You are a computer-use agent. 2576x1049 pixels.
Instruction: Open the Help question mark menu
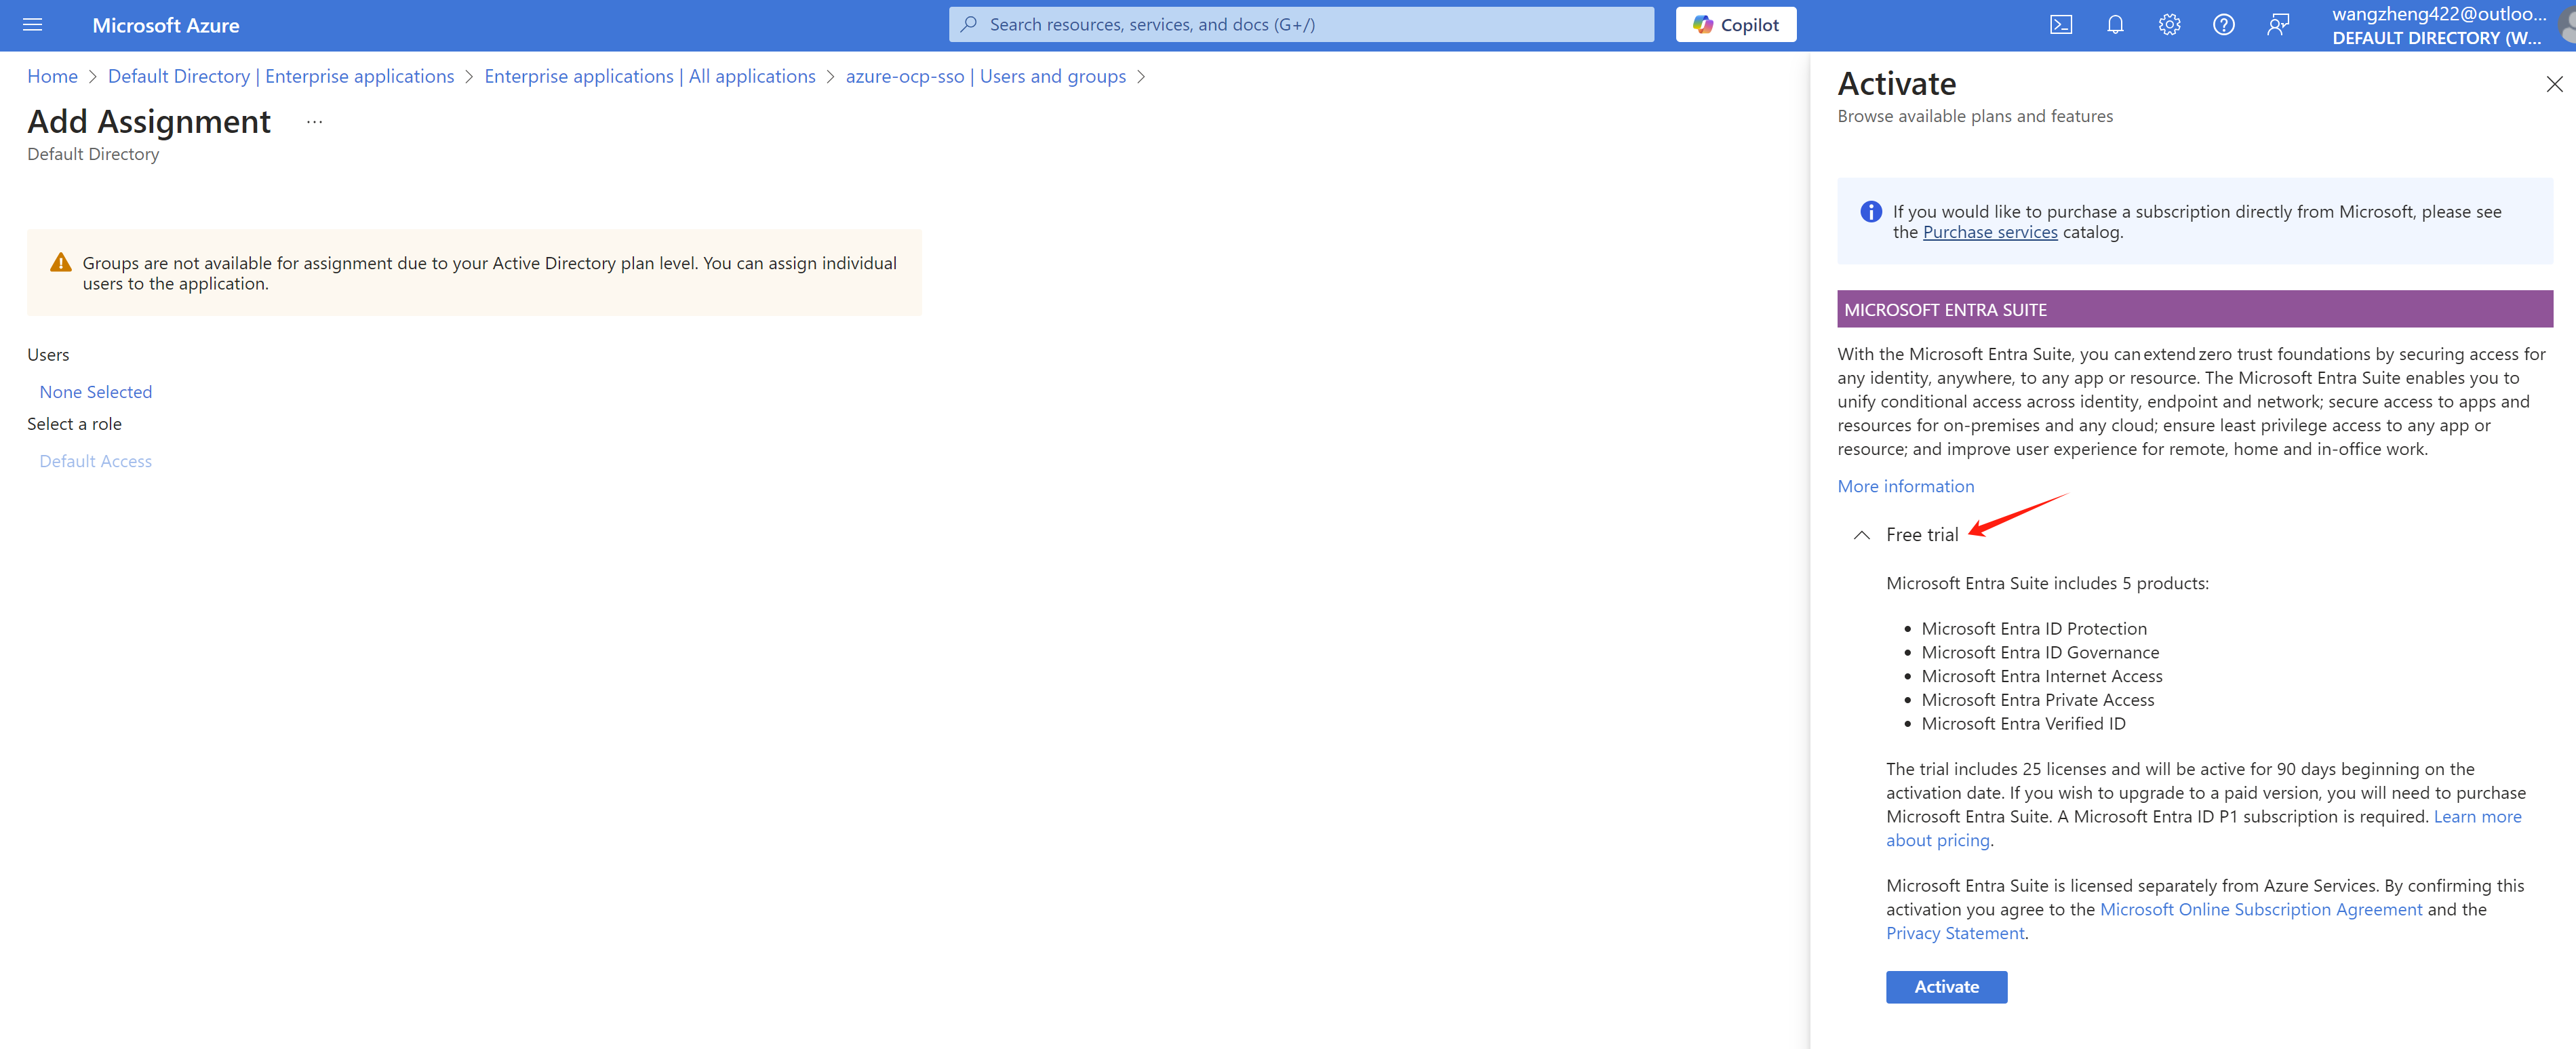(x=2223, y=25)
